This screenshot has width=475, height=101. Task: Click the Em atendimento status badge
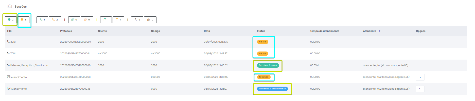point(268,65)
